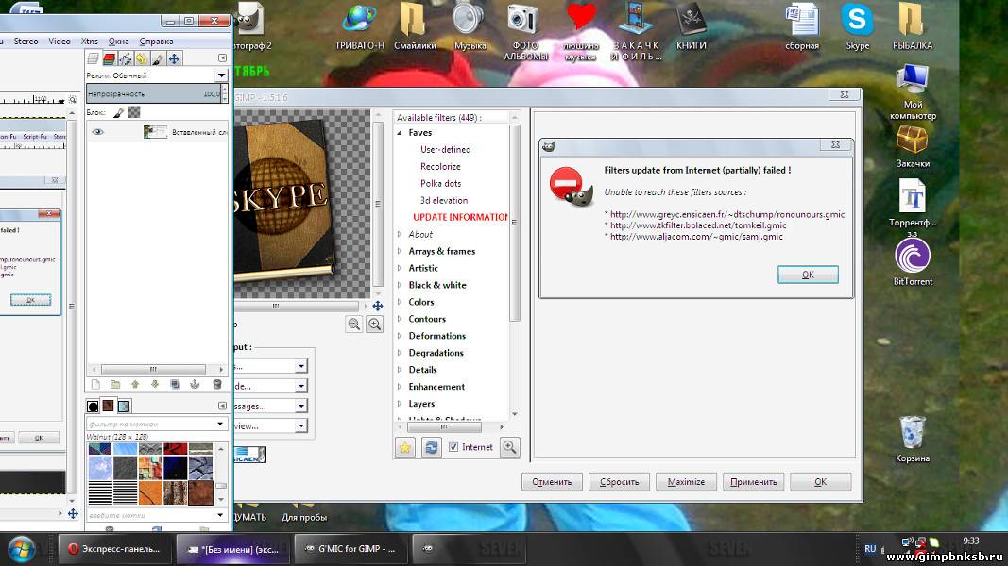Anchor the floating layer
Screen dimensions: 1008x566
tap(195, 384)
